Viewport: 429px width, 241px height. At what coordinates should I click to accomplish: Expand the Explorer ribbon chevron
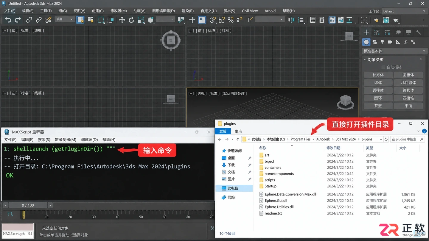(419, 131)
